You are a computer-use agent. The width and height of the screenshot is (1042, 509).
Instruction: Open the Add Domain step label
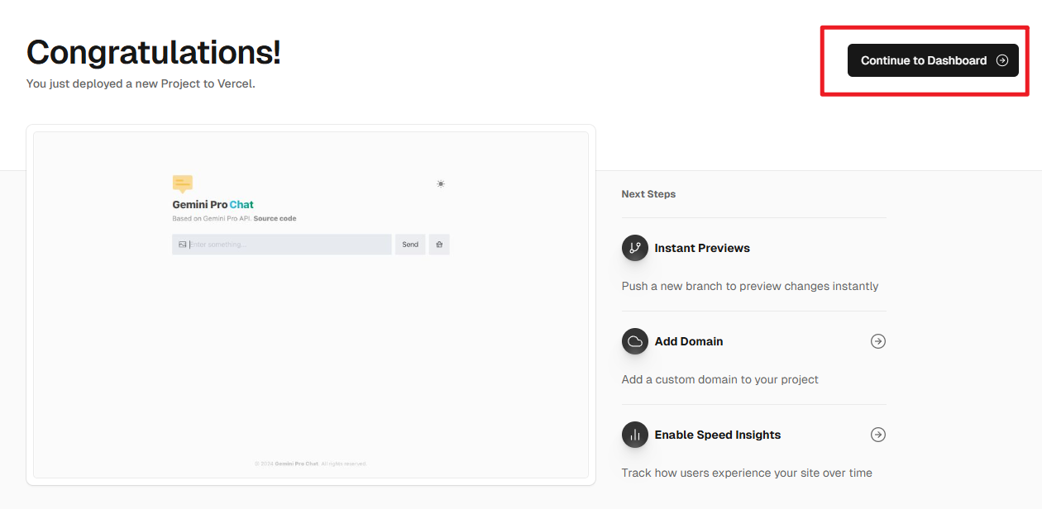(x=689, y=341)
